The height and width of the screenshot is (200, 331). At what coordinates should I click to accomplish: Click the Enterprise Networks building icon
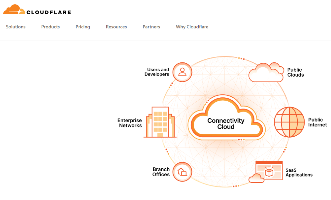(x=160, y=122)
